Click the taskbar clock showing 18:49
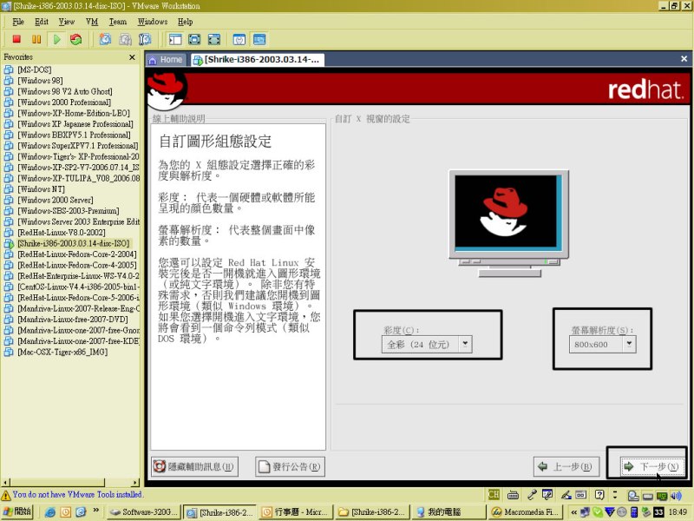 pyautogui.click(x=678, y=511)
